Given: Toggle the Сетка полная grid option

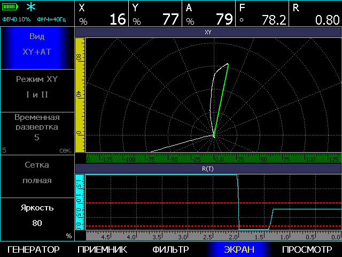Looking at the screenshot, I should (37, 176).
